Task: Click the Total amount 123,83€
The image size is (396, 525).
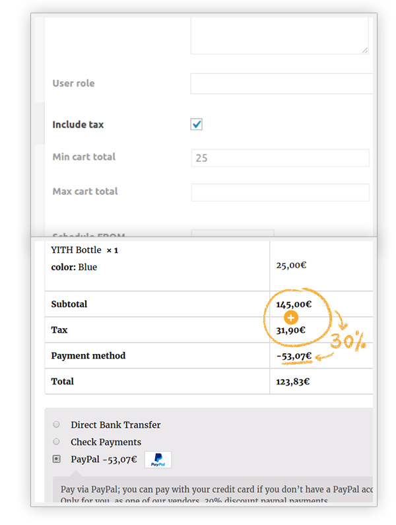Action: tap(294, 382)
